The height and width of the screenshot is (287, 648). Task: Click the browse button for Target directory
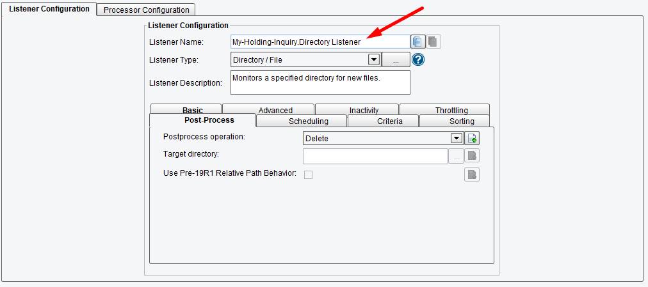point(457,157)
